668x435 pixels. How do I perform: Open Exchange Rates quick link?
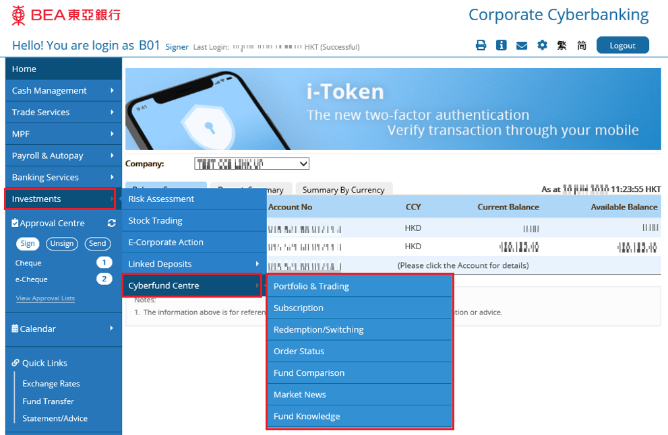tap(51, 384)
